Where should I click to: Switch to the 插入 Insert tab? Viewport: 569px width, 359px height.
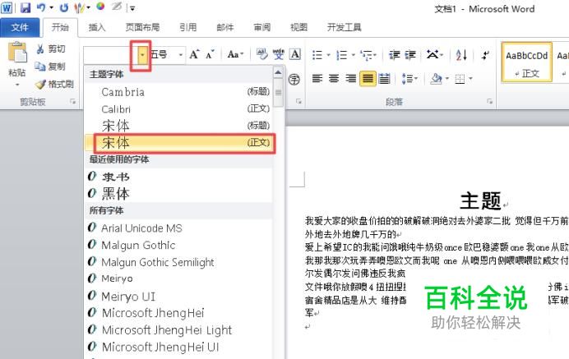tap(97, 27)
